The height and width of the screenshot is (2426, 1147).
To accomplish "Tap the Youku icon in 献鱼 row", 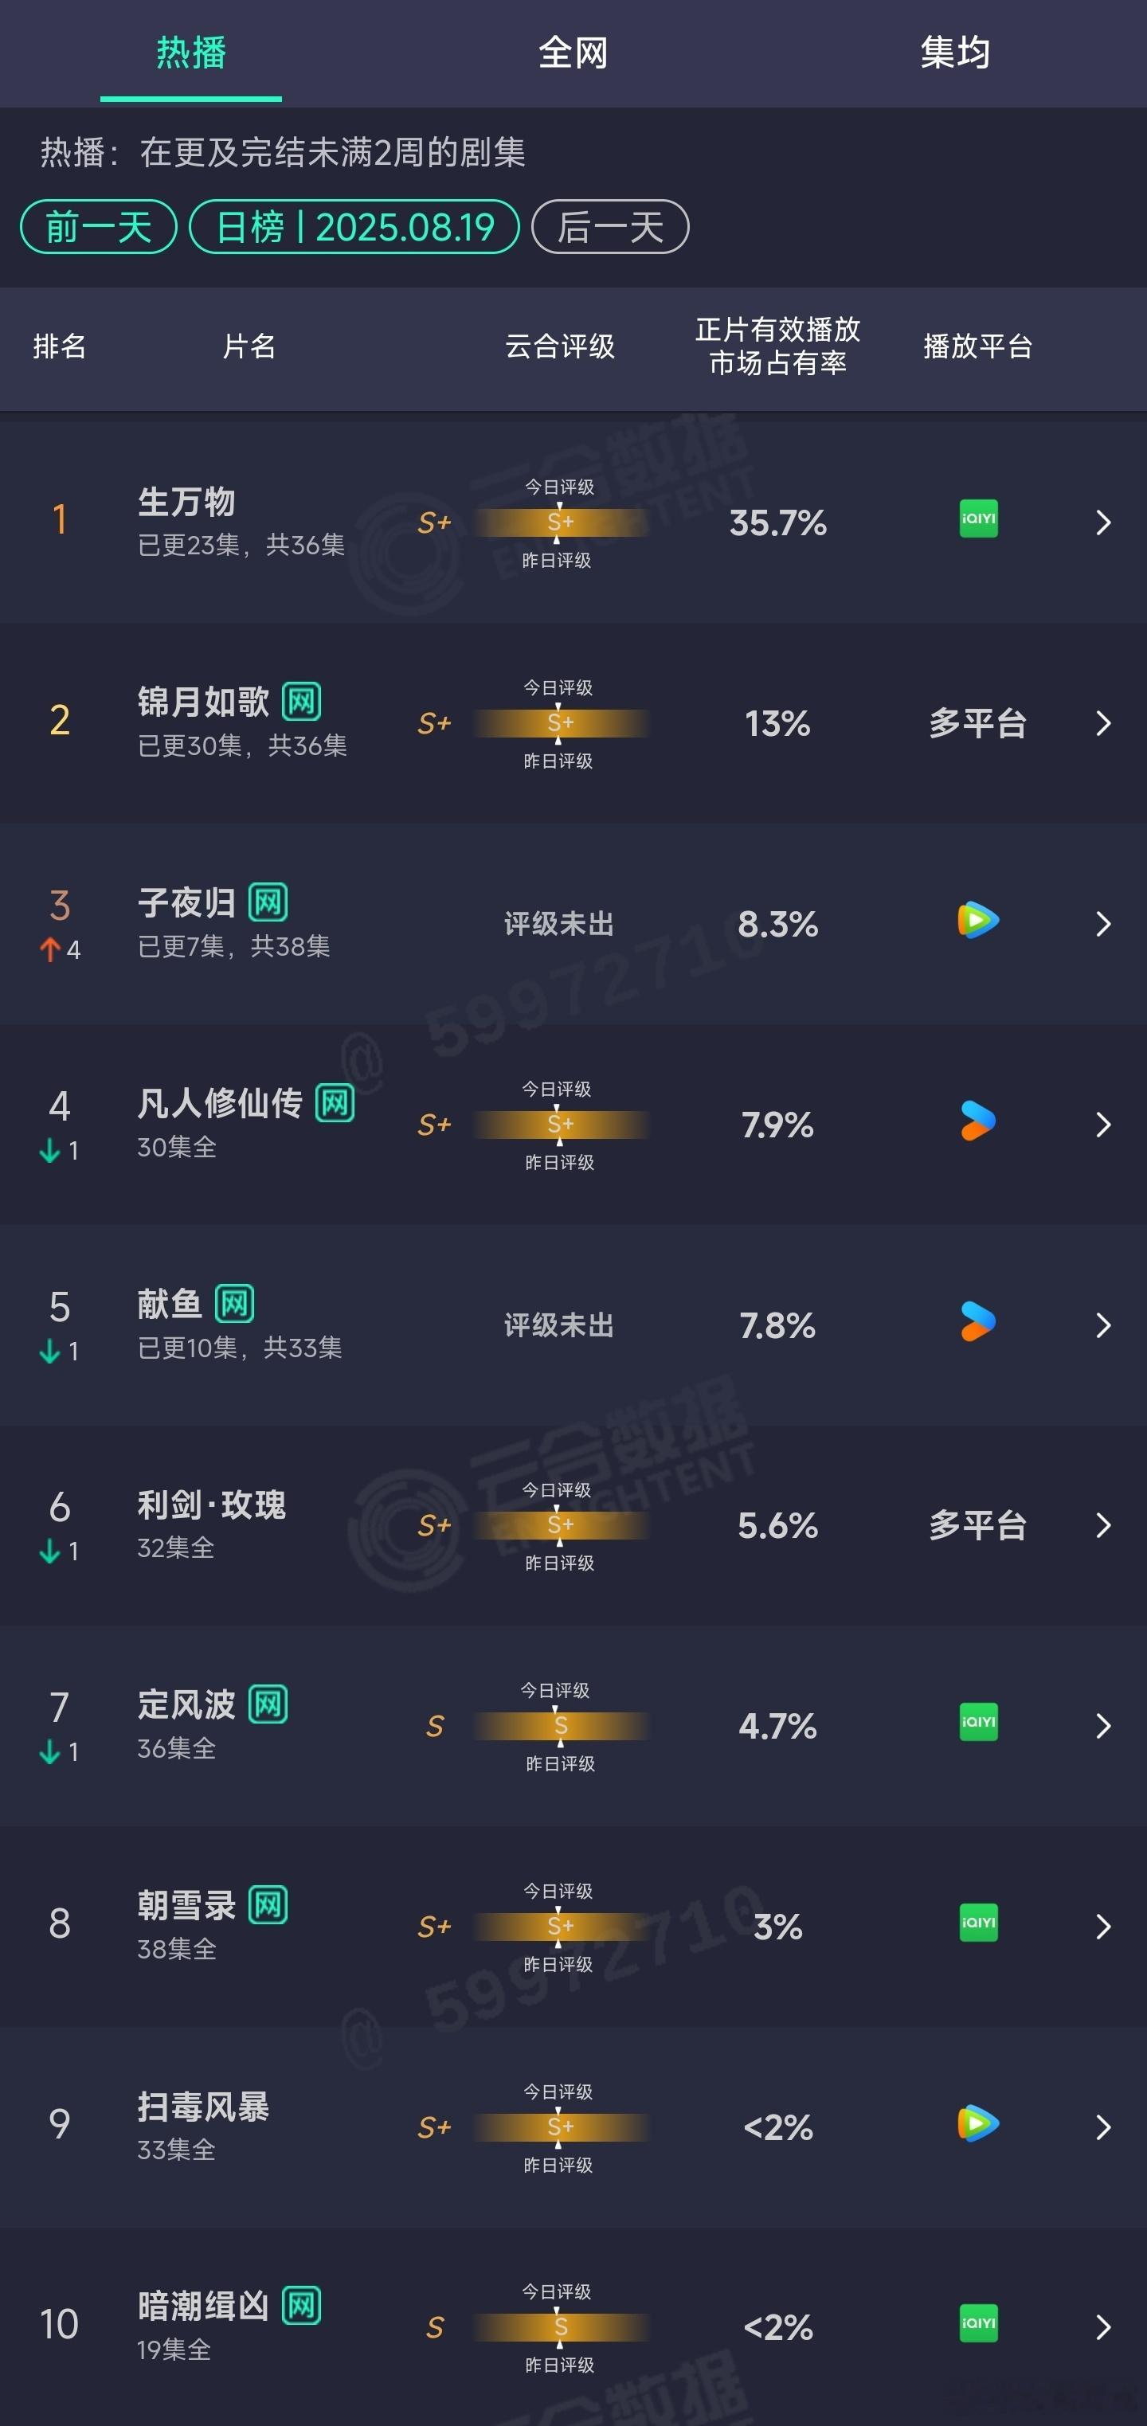I will point(977,1321).
